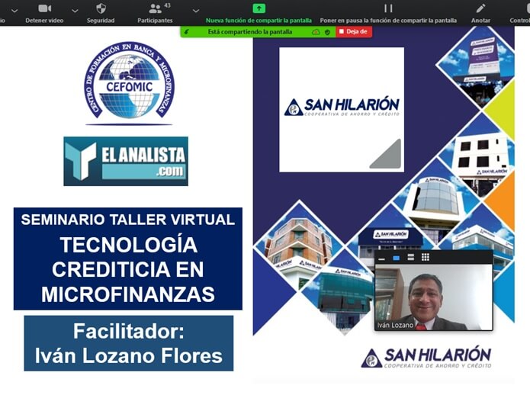Image resolution: width=530 pixels, height=395 pixels.
Task: Click the green Nueva función de compartir icon
Action: click(259, 8)
